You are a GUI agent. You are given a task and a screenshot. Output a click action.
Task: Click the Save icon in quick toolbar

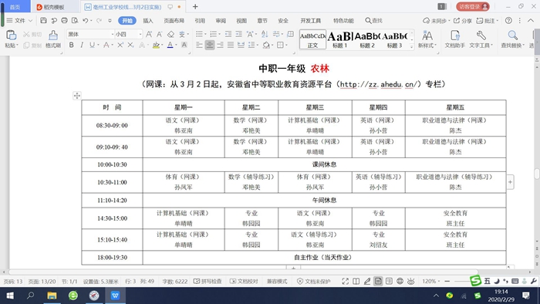point(43,21)
